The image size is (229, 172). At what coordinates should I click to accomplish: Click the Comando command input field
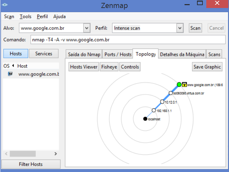(x=128, y=40)
